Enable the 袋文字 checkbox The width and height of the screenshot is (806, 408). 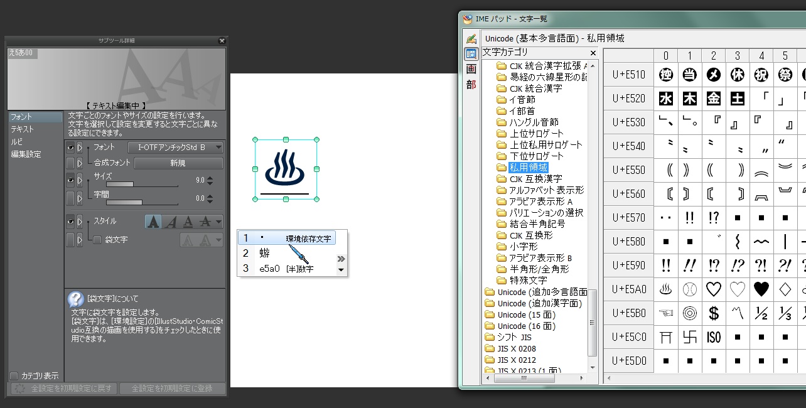[97, 240]
